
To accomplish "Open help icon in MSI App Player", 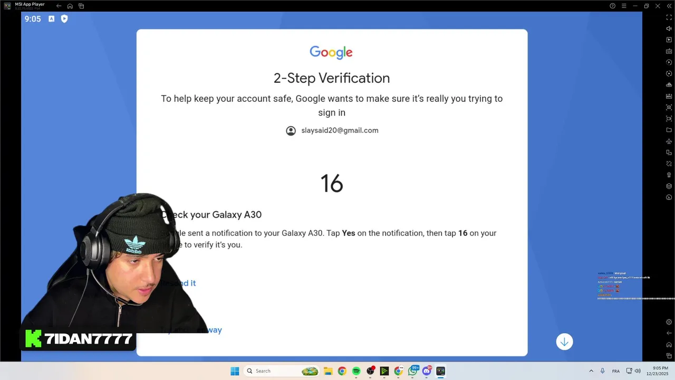I will [x=612, y=6].
